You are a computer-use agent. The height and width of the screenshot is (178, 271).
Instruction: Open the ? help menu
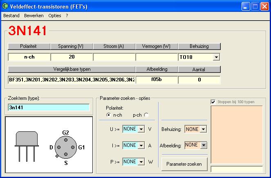click(x=67, y=16)
